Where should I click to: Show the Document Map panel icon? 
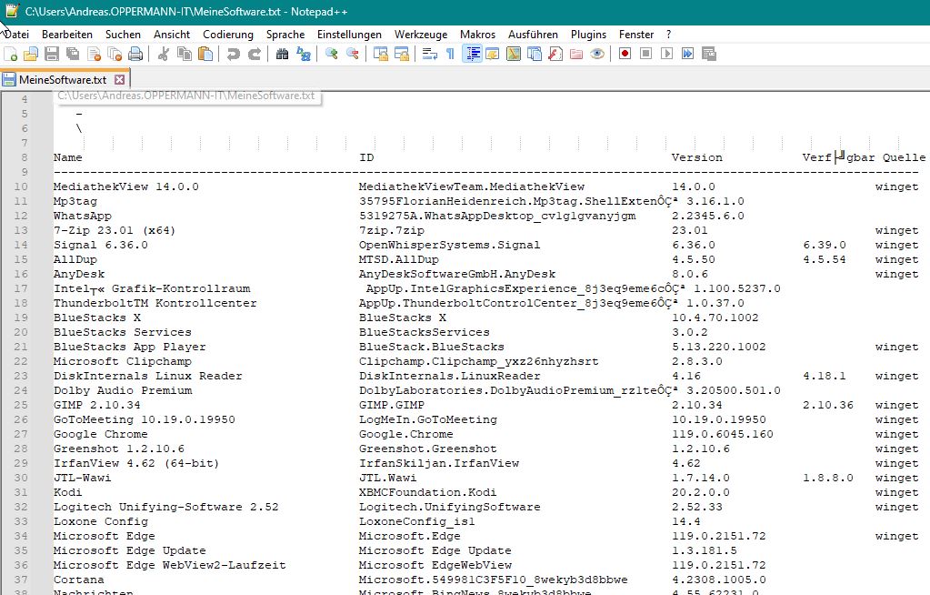coord(514,54)
